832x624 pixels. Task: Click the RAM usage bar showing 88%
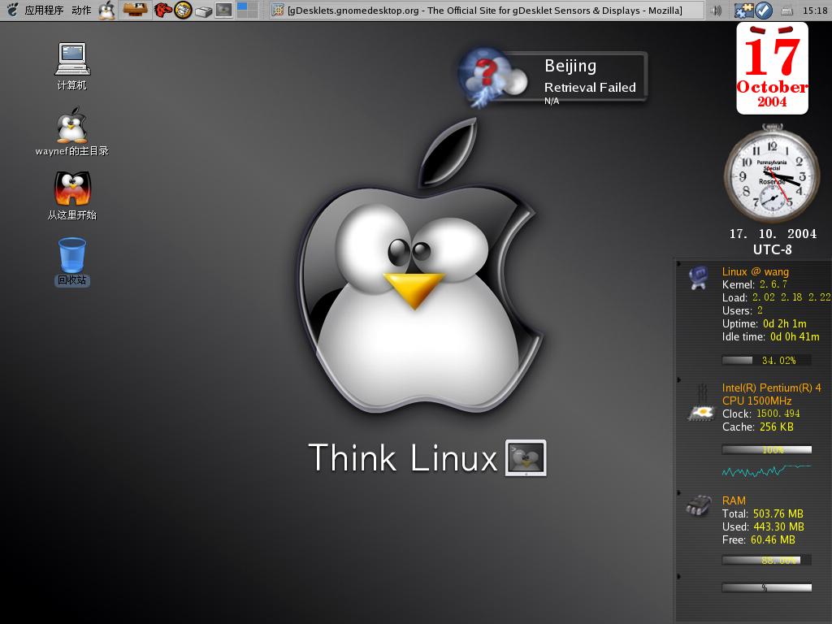point(766,560)
